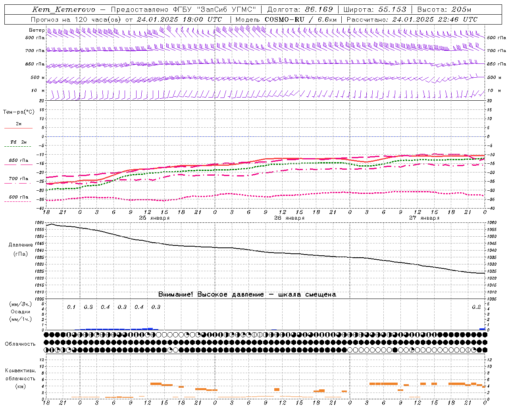The height and width of the screenshot is (406, 508).
Task: Click the longitude value 'Долгота: 86.169'
Action: click(300, 10)
